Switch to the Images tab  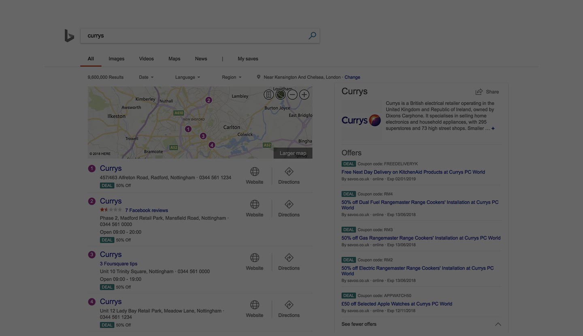tap(117, 59)
